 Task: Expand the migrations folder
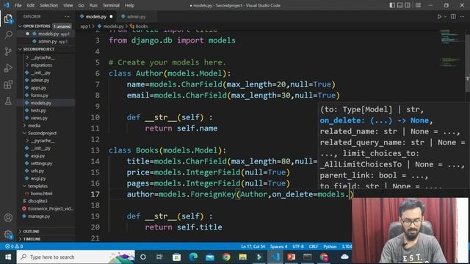(x=41, y=65)
